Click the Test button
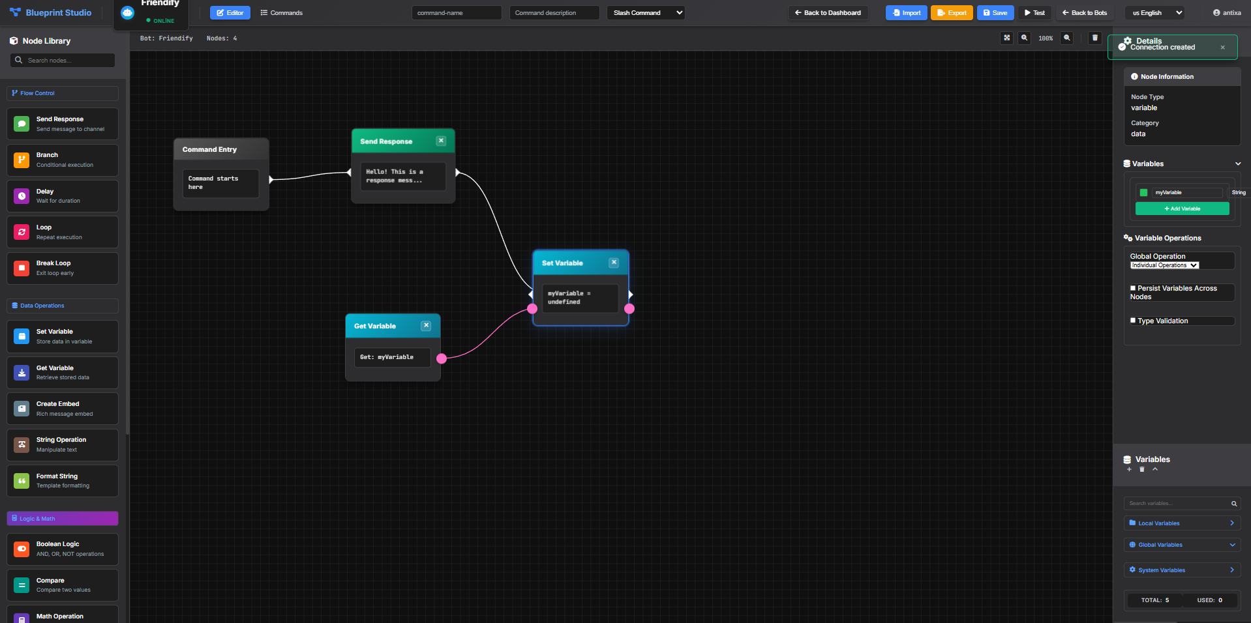This screenshot has width=1251, height=623. 1034,12
